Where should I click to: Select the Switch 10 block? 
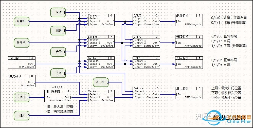[x=146, y=93]
